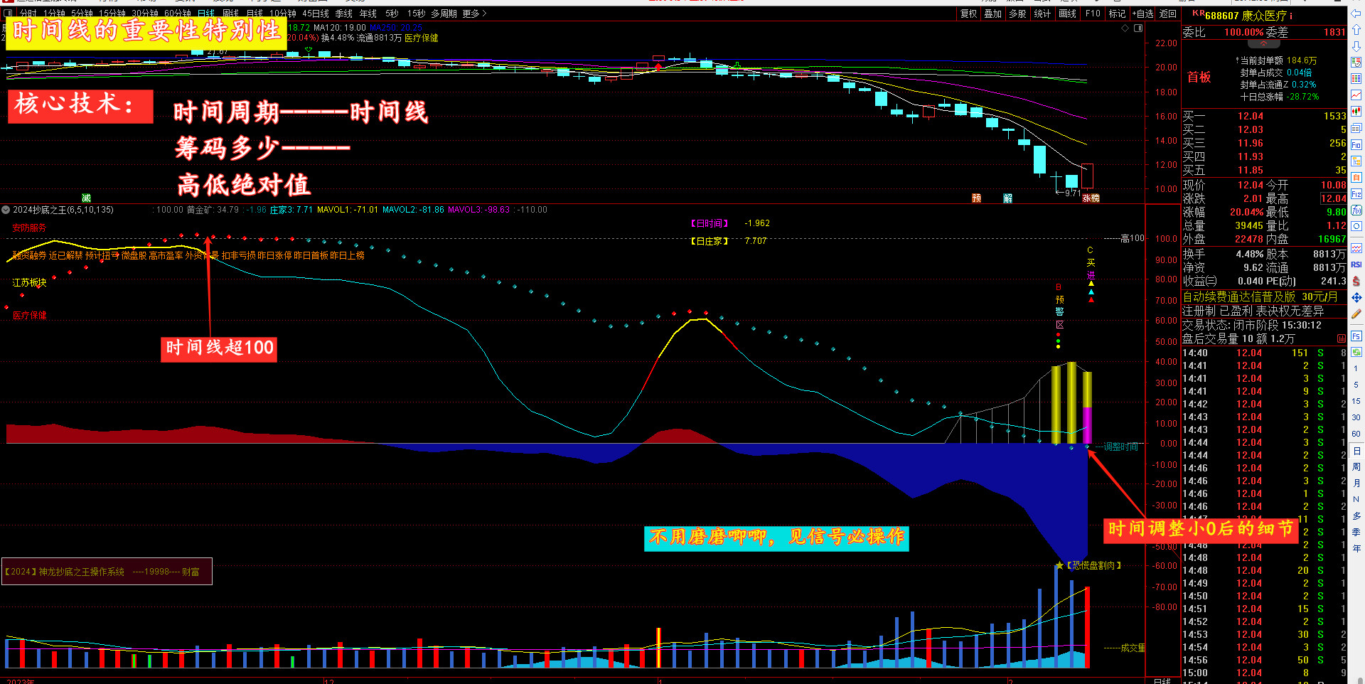Click the red line-chart icon in sidebar
The height and width of the screenshot is (684, 1365).
1356,95
